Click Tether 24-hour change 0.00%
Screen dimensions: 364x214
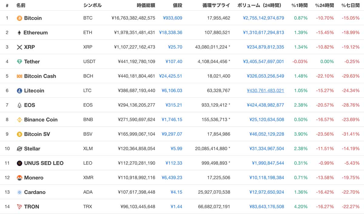coord(327,62)
